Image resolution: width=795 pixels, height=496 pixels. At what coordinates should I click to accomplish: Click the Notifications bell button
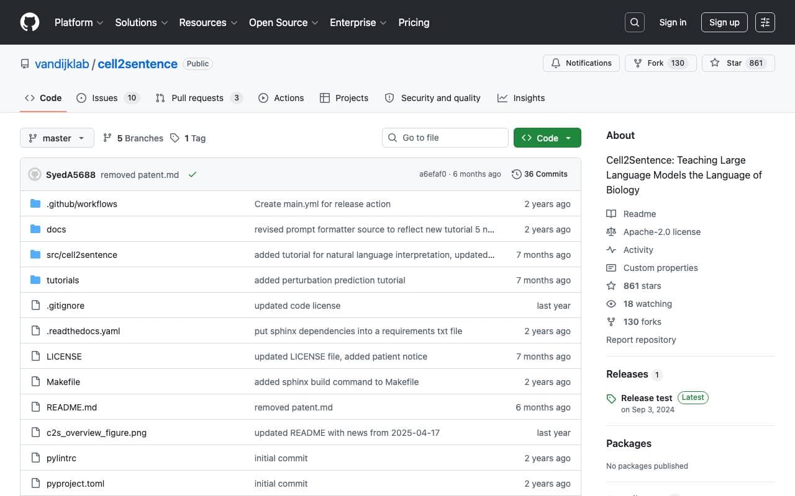(581, 63)
